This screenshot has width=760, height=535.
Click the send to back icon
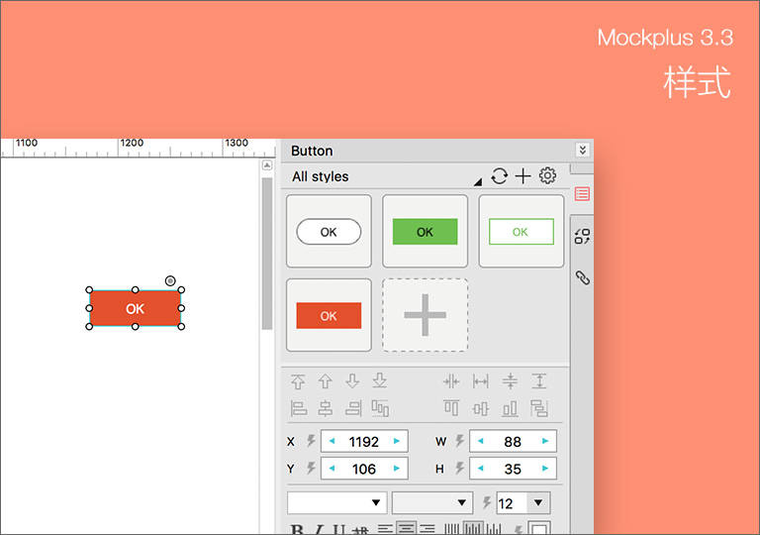coord(380,381)
